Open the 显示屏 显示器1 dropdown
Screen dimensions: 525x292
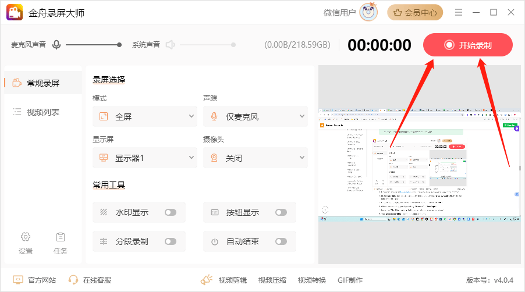[x=145, y=158]
